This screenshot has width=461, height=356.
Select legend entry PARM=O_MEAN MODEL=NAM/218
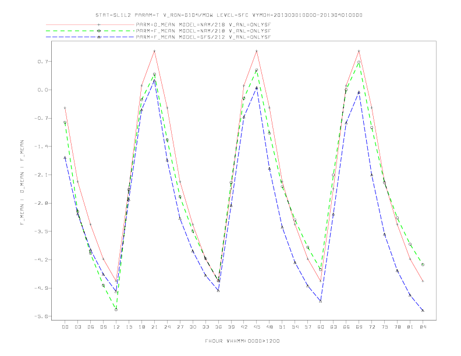coord(203,24)
